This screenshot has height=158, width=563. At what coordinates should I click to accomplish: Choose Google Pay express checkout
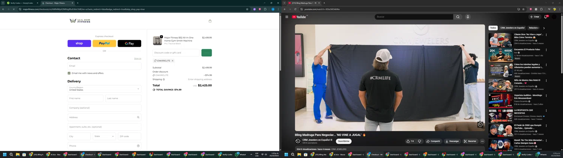(129, 43)
